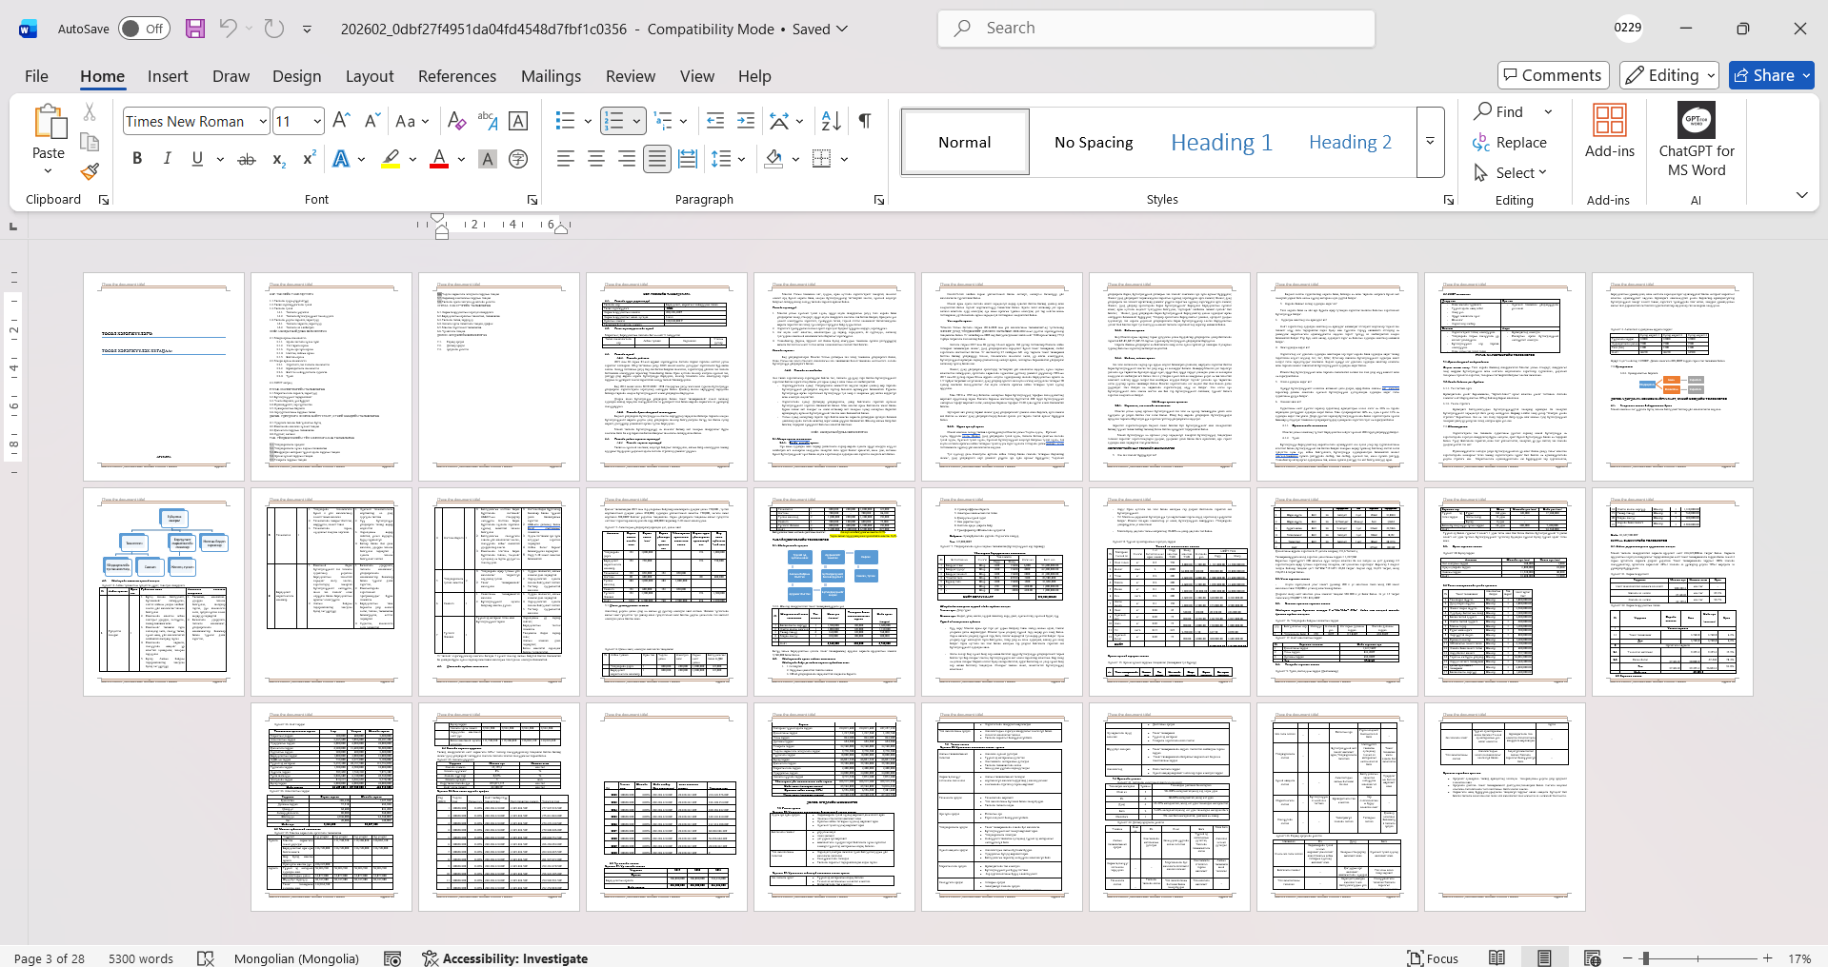Switch to Read Mode view
Image resolution: width=1828 pixels, height=967 pixels.
(x=1497, y=957)
